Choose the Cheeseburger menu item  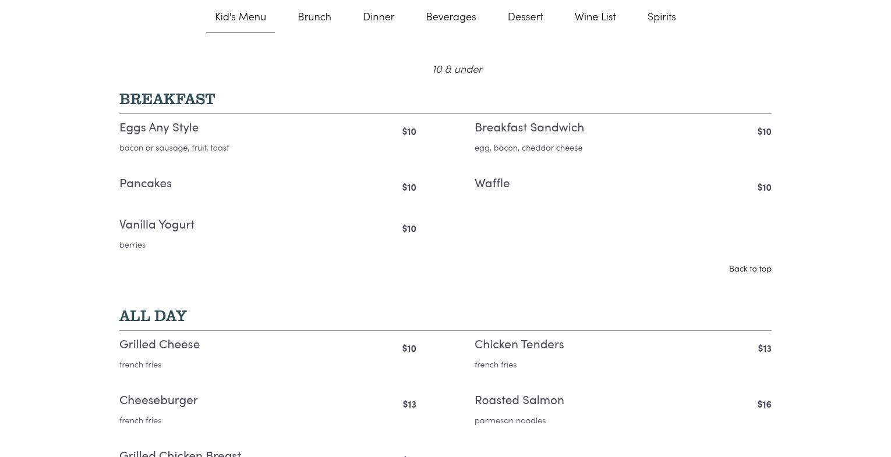[x=158, y=400]
